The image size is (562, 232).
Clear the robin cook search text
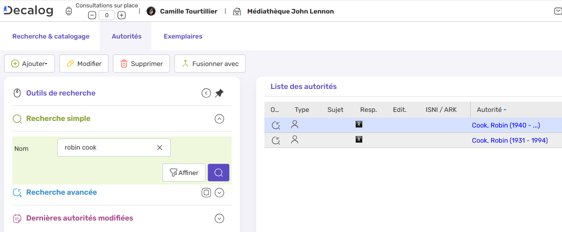click(160, 148)
